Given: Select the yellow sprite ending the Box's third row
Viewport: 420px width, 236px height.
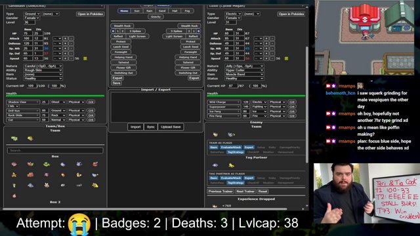Looking at the screenshot, I should tap(95, 185).
